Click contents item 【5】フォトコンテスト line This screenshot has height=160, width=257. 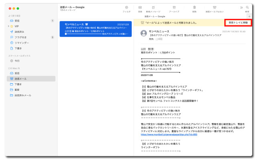point(170,101)
